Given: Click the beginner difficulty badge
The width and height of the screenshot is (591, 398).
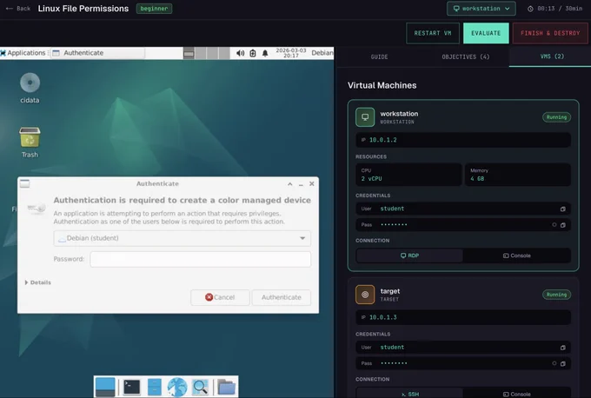Looking at the screenshot, I should click(154, 9).
